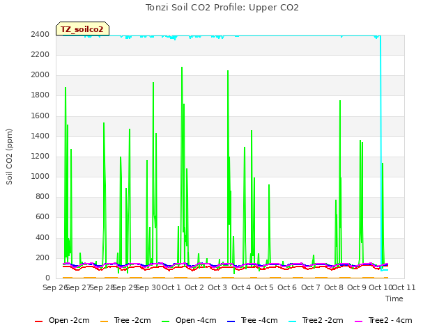Image resolution: width=446 pixels, height=334 pixels.
Task: Select the red Open -2cm legend swatch
Action: coord(39,321)
